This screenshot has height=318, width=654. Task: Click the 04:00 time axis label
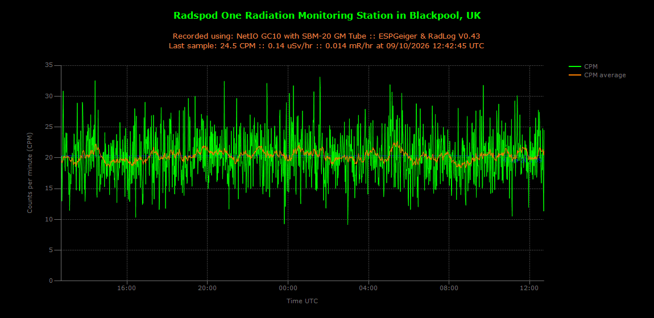369,288
